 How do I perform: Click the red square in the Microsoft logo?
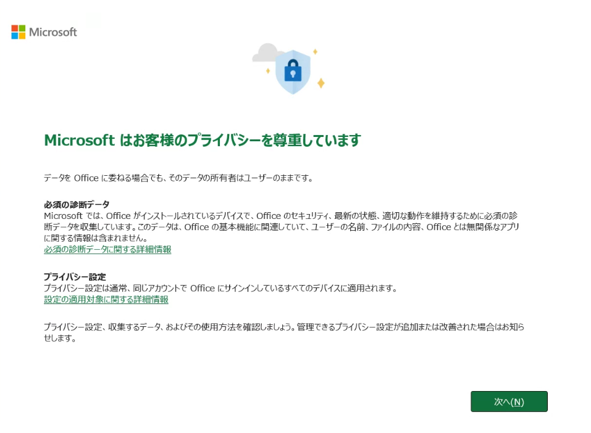[x=14, y=28]
